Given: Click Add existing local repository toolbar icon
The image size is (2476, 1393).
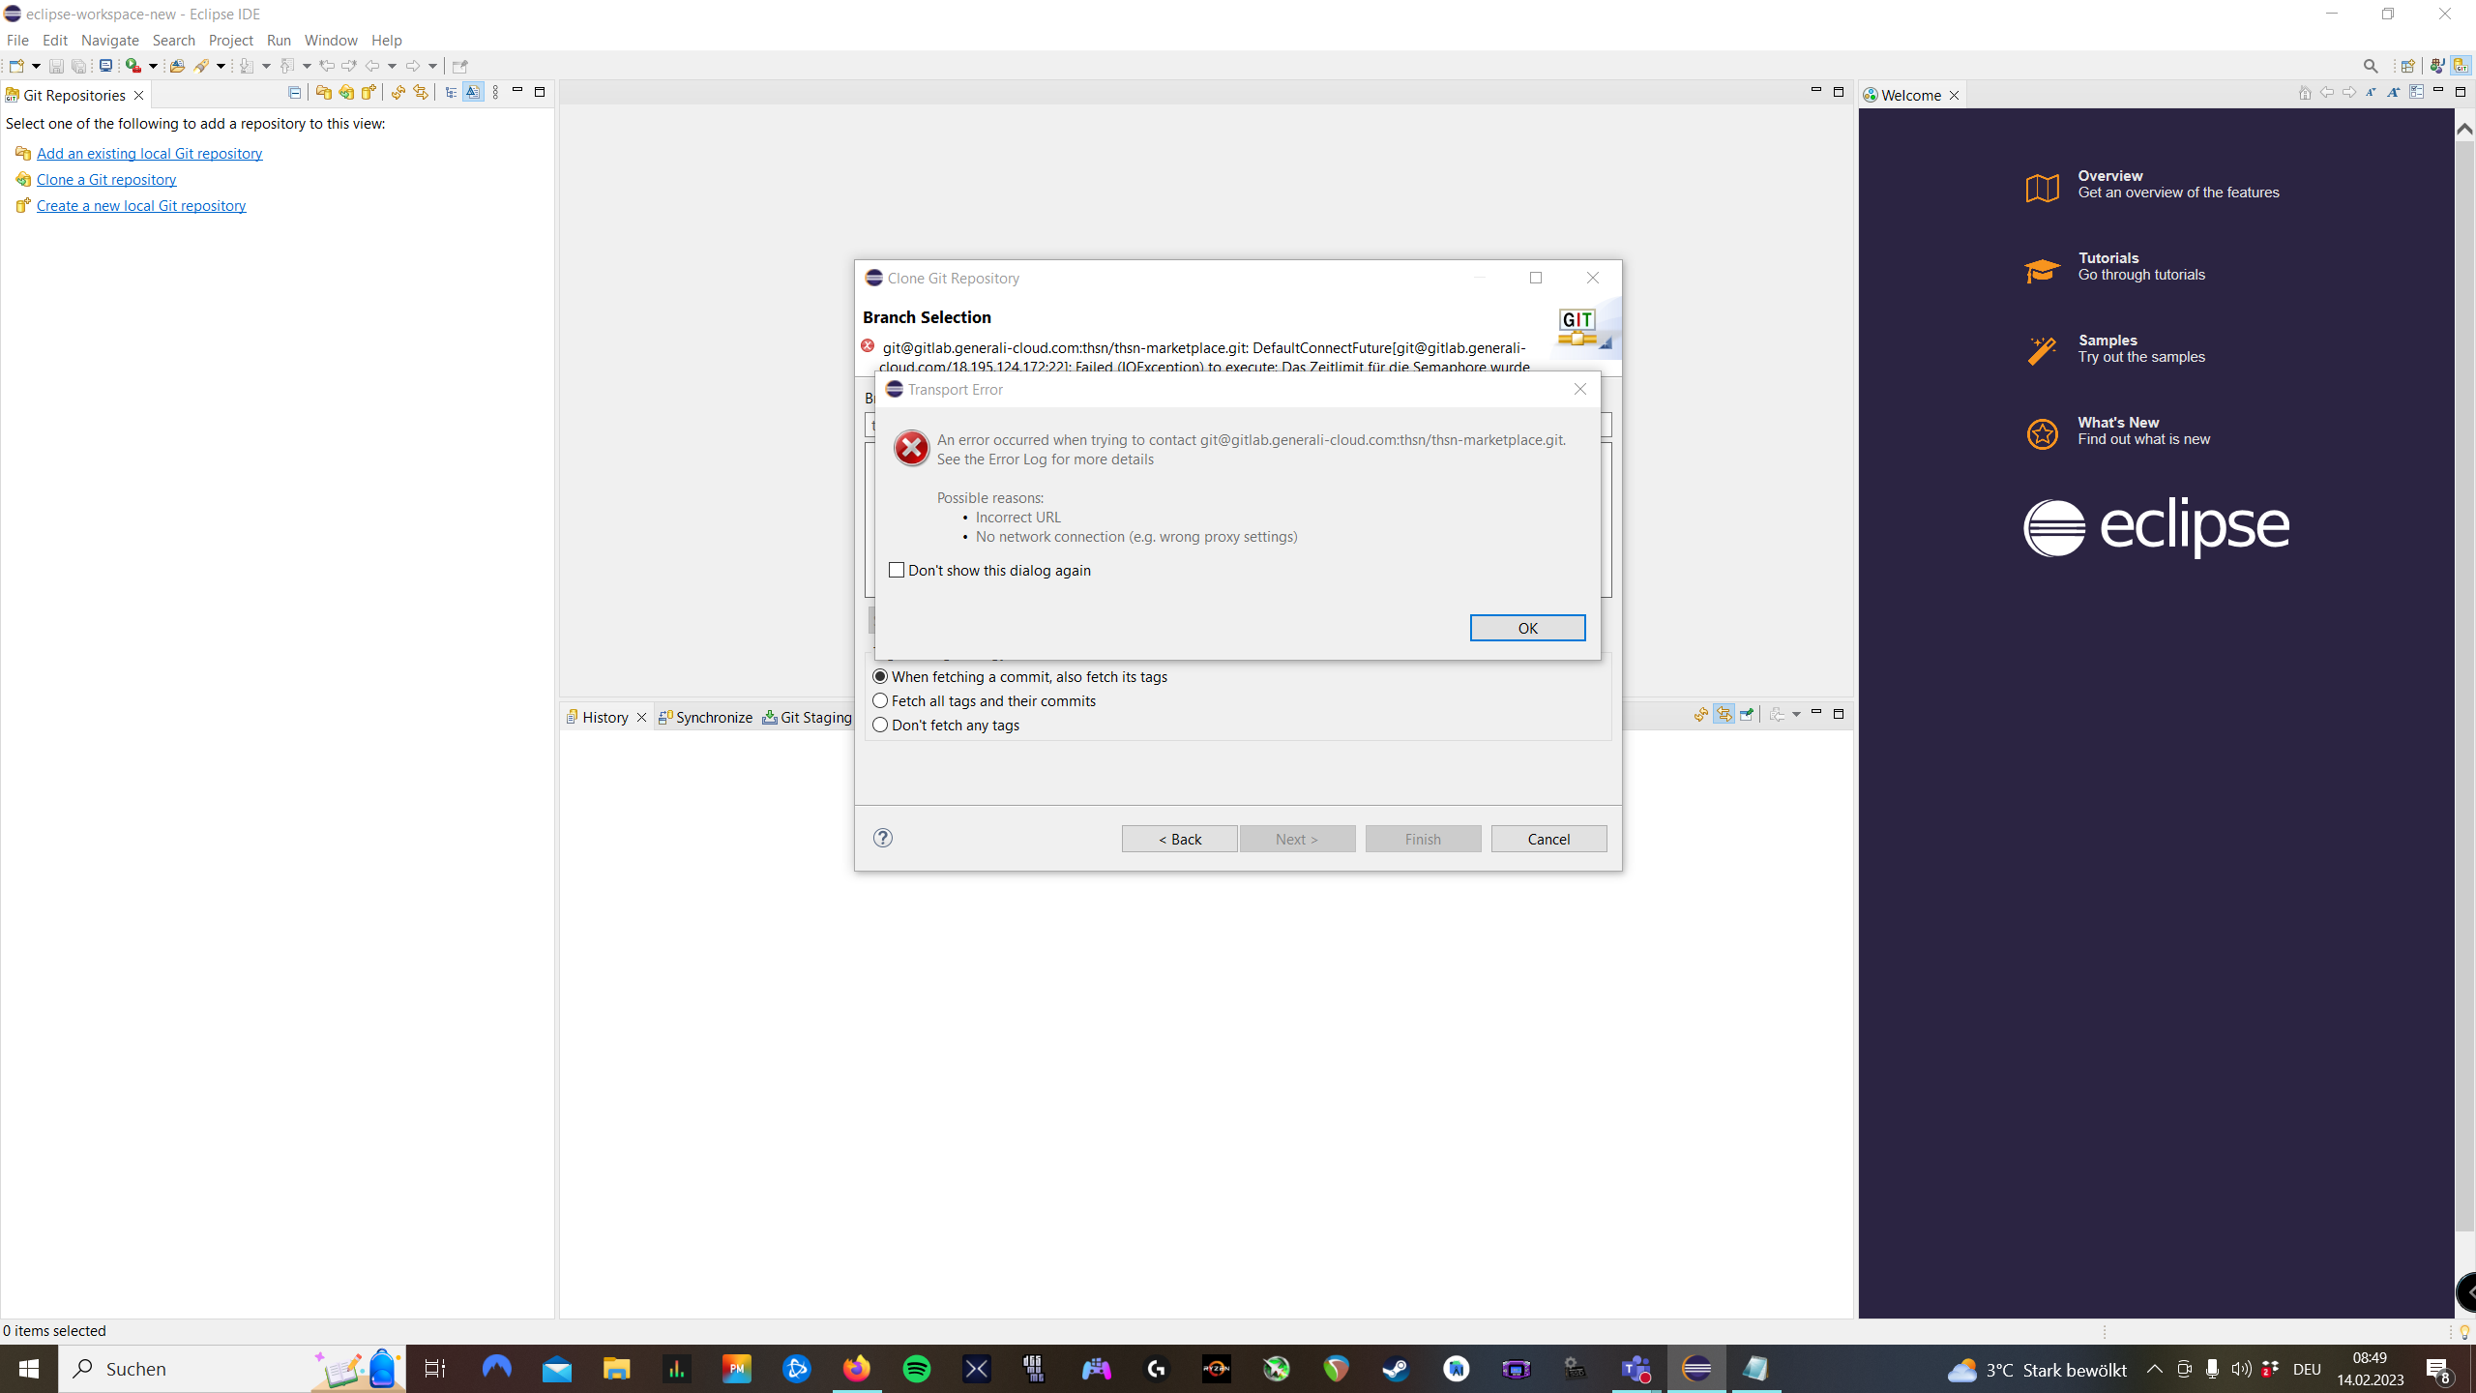Looking at the screenshot, I should click(x=323, y=93).
